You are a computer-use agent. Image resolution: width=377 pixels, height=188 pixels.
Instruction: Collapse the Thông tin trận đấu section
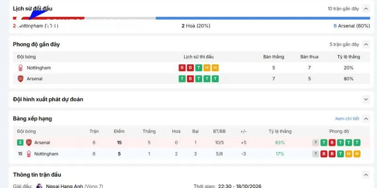(366, 174)
